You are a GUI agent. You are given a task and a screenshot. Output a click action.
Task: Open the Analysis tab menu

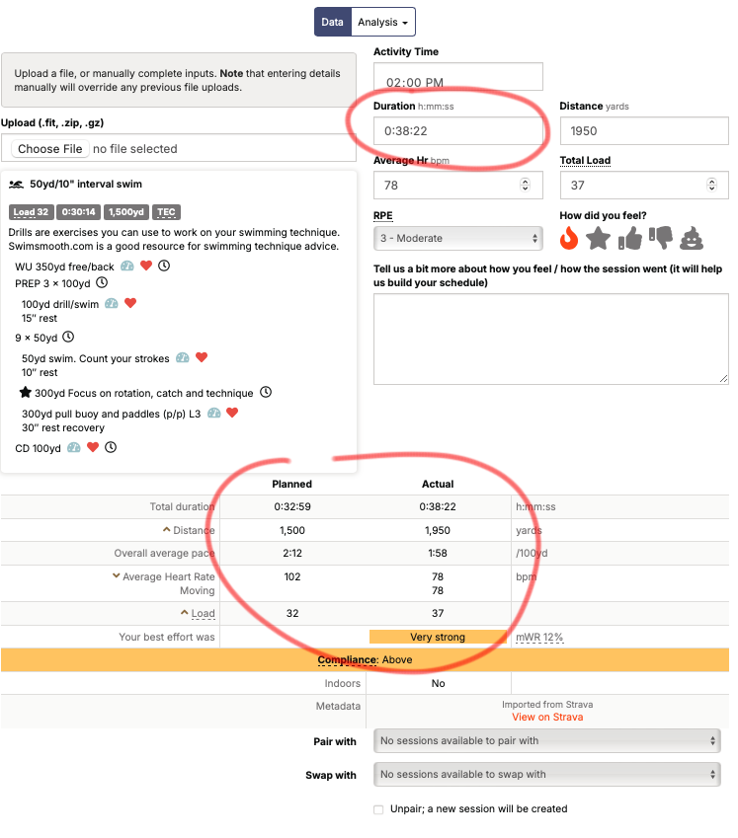click(383, 22)
